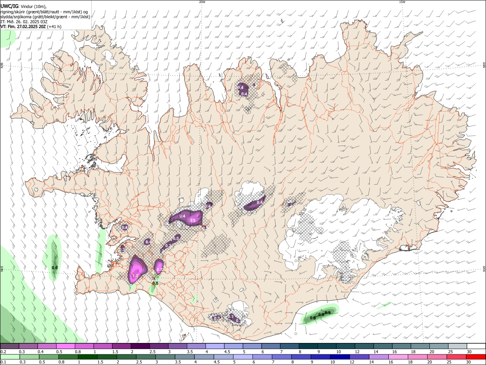Image resolution: width=486 pixels, height=365 pixels.
Task: Click the white 0.5 value in purple area
Action: point(193,221)
